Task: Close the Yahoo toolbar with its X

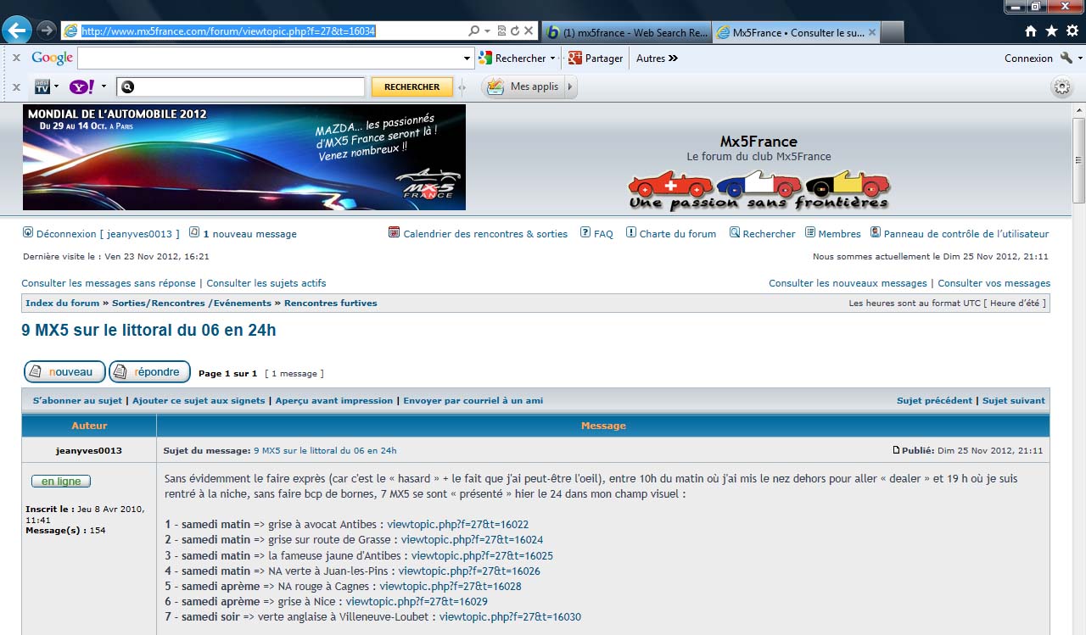Action: 16,86
